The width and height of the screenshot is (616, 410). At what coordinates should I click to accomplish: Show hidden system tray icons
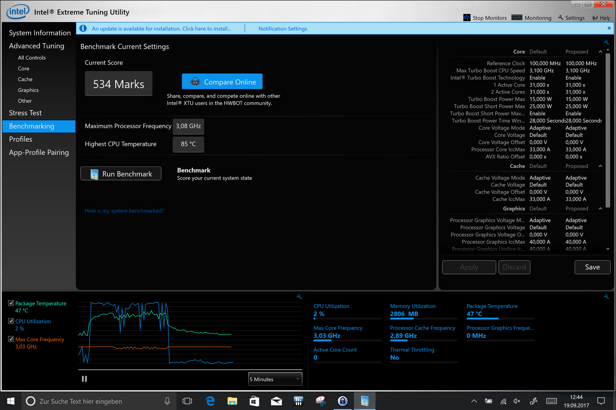pos(474,401)
